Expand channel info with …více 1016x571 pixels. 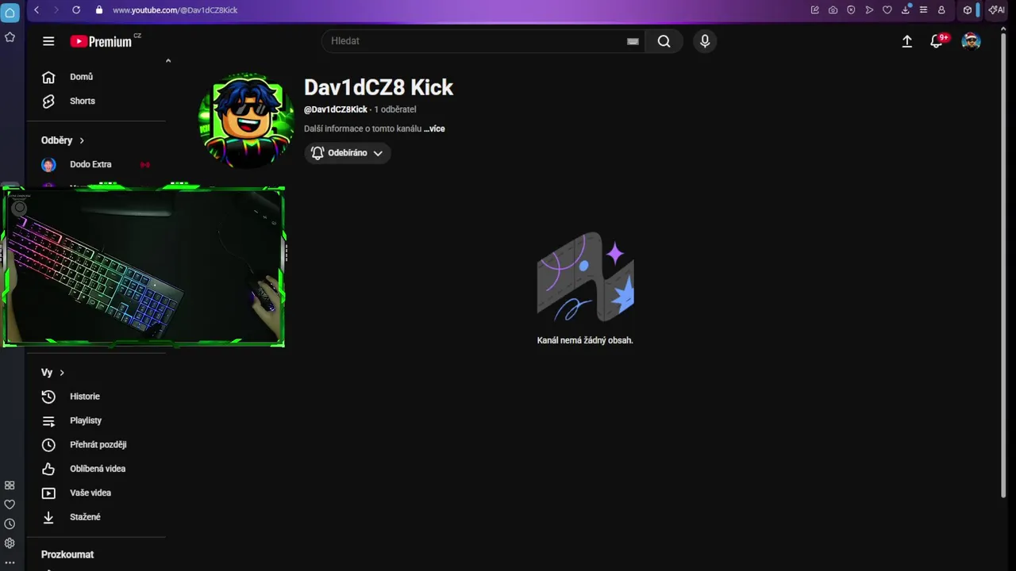tap(434, 128)
